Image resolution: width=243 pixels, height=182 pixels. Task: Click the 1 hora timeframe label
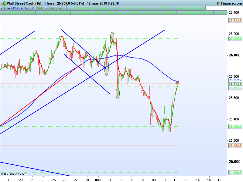point(49,3)
